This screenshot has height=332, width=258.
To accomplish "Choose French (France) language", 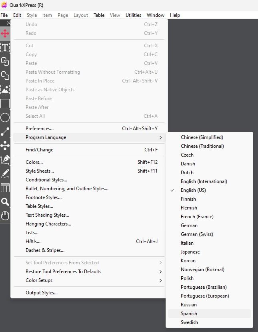I will [209, 217].
